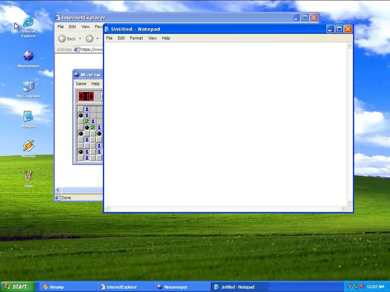Viewport: 390px width, 292px height.
Task: Click Notepad's horizontal scrollbar left arrow
Action: coord(107,209)
